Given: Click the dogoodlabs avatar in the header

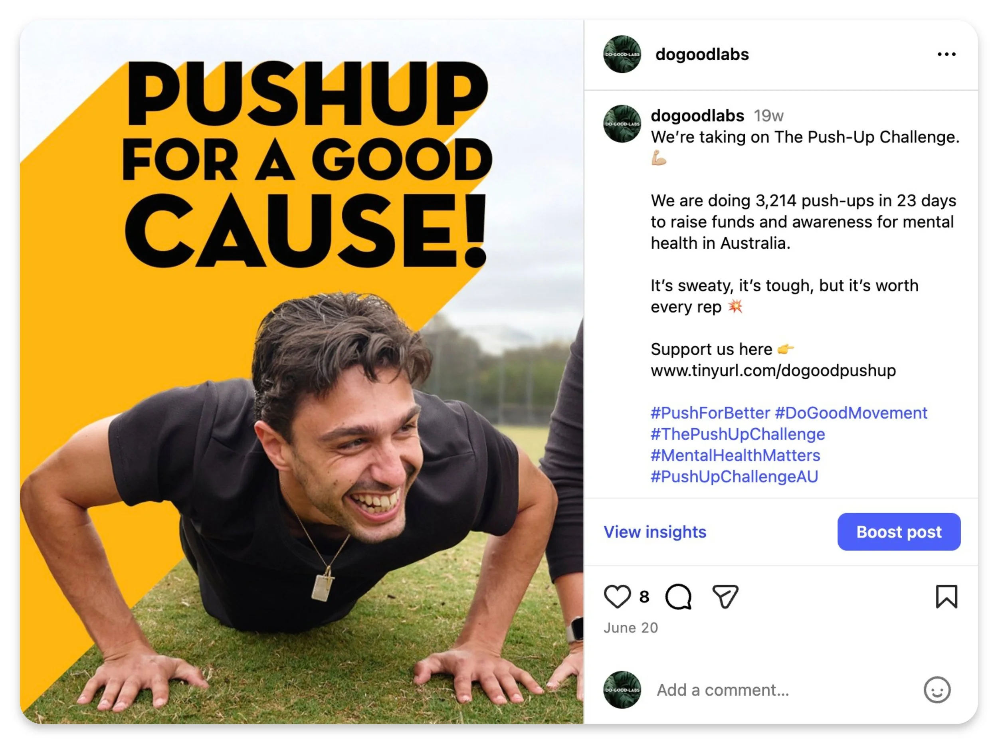Looking at the screenshot, I should [x=622, y=54].
